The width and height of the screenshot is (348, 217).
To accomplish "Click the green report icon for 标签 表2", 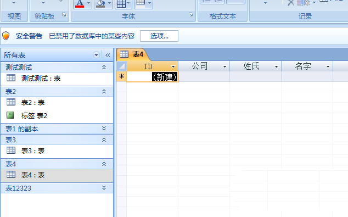I will (x=10, y=115).
